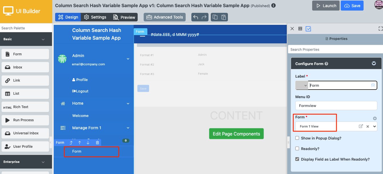Move the Form menu item up
This screenshot has width=383, height=174.
coord(80,143)
